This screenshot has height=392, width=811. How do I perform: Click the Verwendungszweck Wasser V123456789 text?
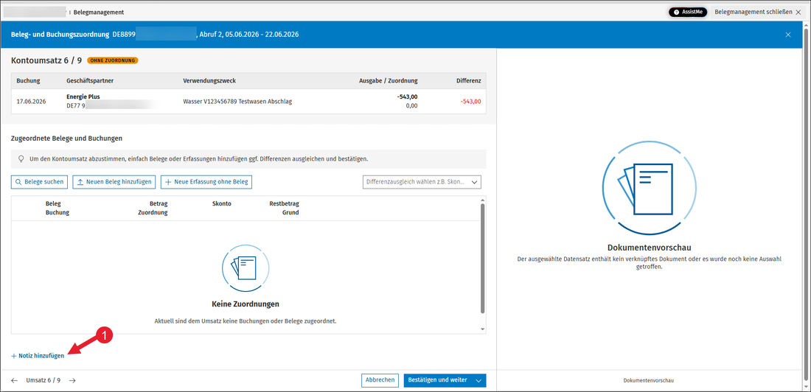pos(237,102)
